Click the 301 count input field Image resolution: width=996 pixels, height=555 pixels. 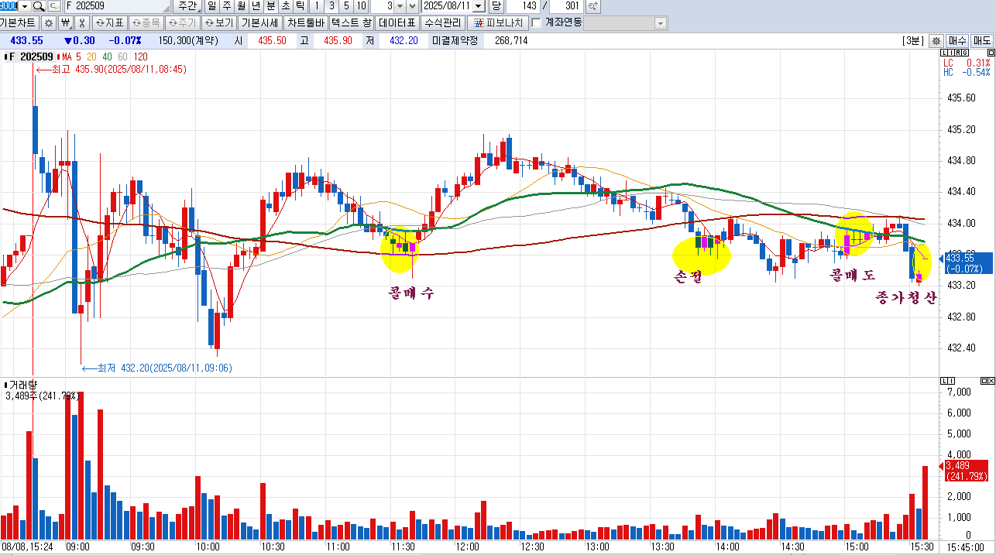(x=565, y=6)
